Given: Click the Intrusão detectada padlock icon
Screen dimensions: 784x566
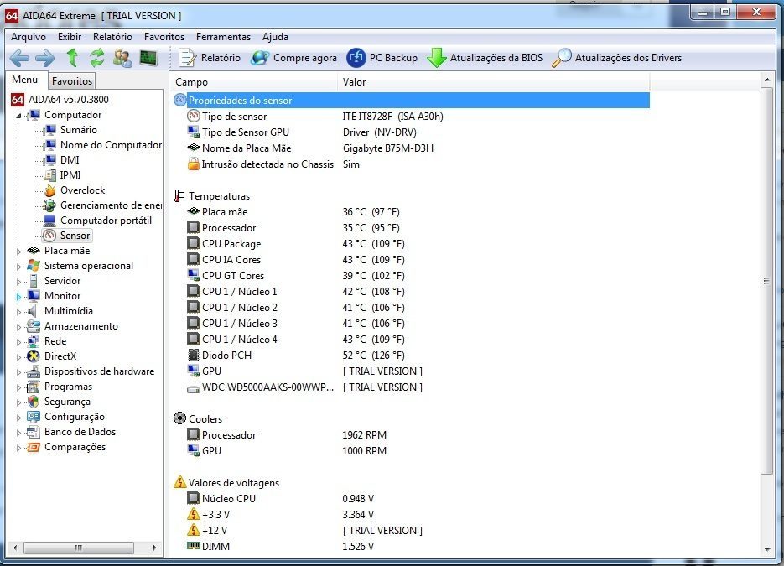Looking at the screenshot, I should point(194,164).
